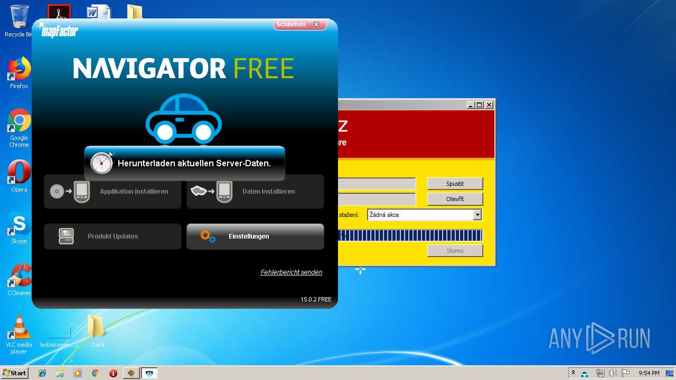Click Otevřít in the background window

point(455,199)
